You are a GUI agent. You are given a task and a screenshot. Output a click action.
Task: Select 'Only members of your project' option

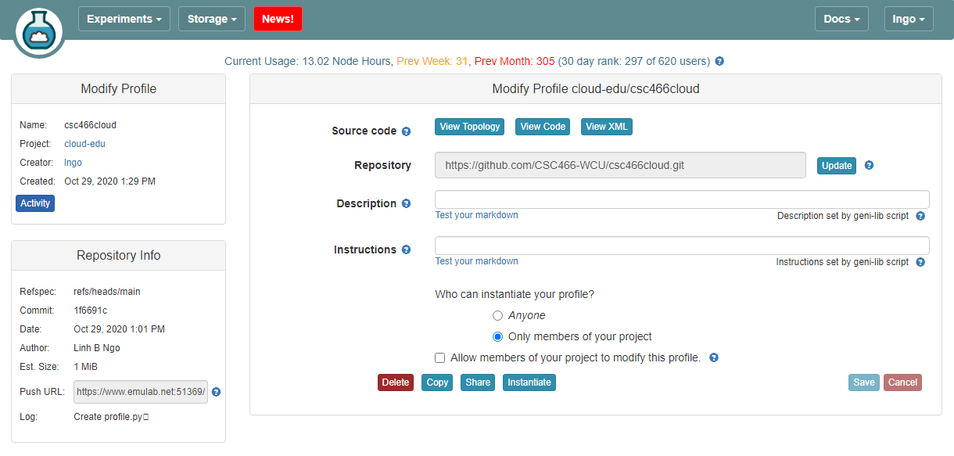tap(497, 337)
